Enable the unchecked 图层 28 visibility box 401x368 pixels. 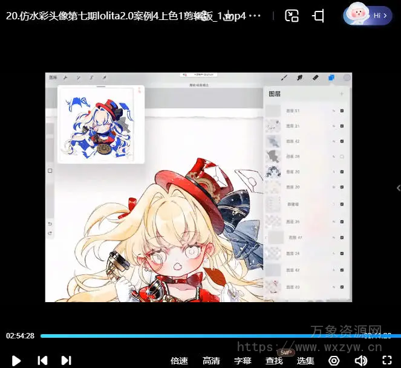click(x=342, y=157)
